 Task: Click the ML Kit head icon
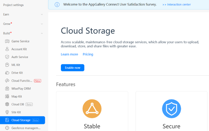pos(7,65)
